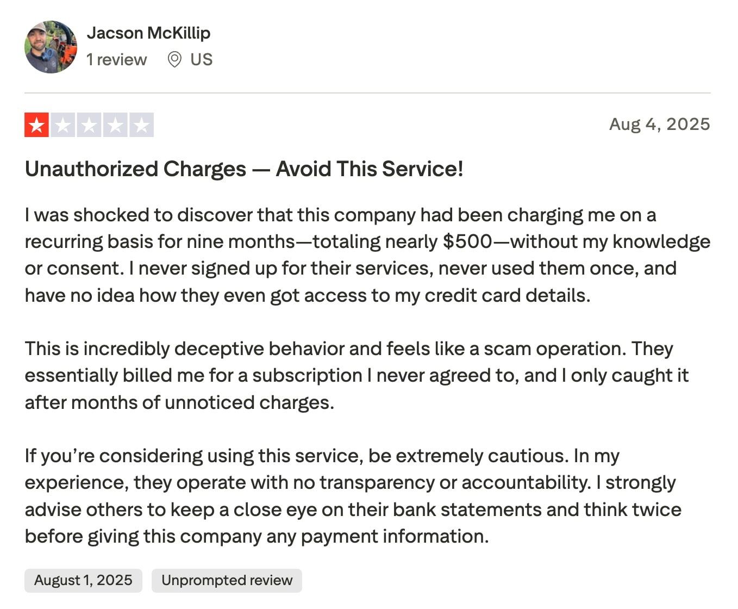The image size is (738, 609).
Task: Click the fourth grey star
Action: 115,125
